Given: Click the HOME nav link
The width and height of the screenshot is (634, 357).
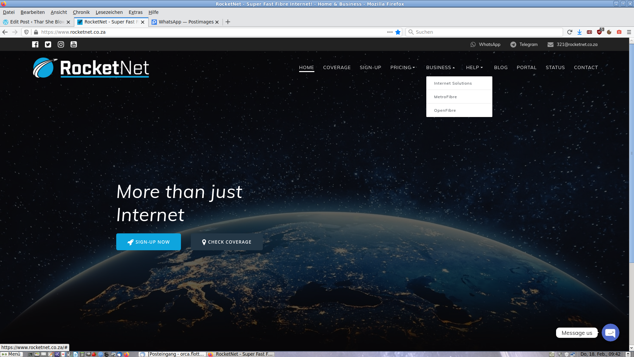Looking at the screenshot, I should point(306,67).
